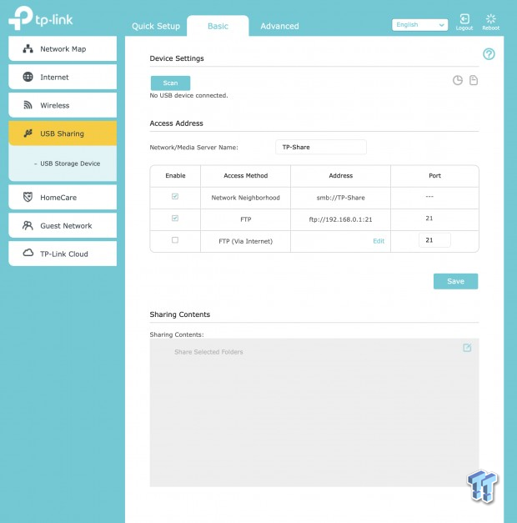Select the Basic tab
Viewport: 517px width, 523px height.
tap(218, 26)
